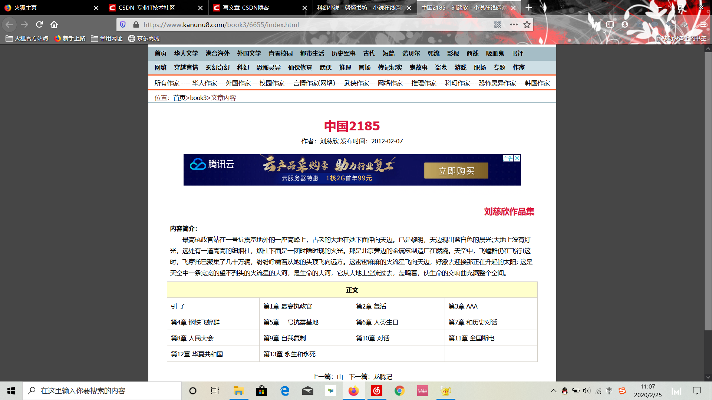This screenshot has width=712, height=400.
Task: Switch to the CSDN-专业IT技术社区 tab
Action: pos(147,8)
